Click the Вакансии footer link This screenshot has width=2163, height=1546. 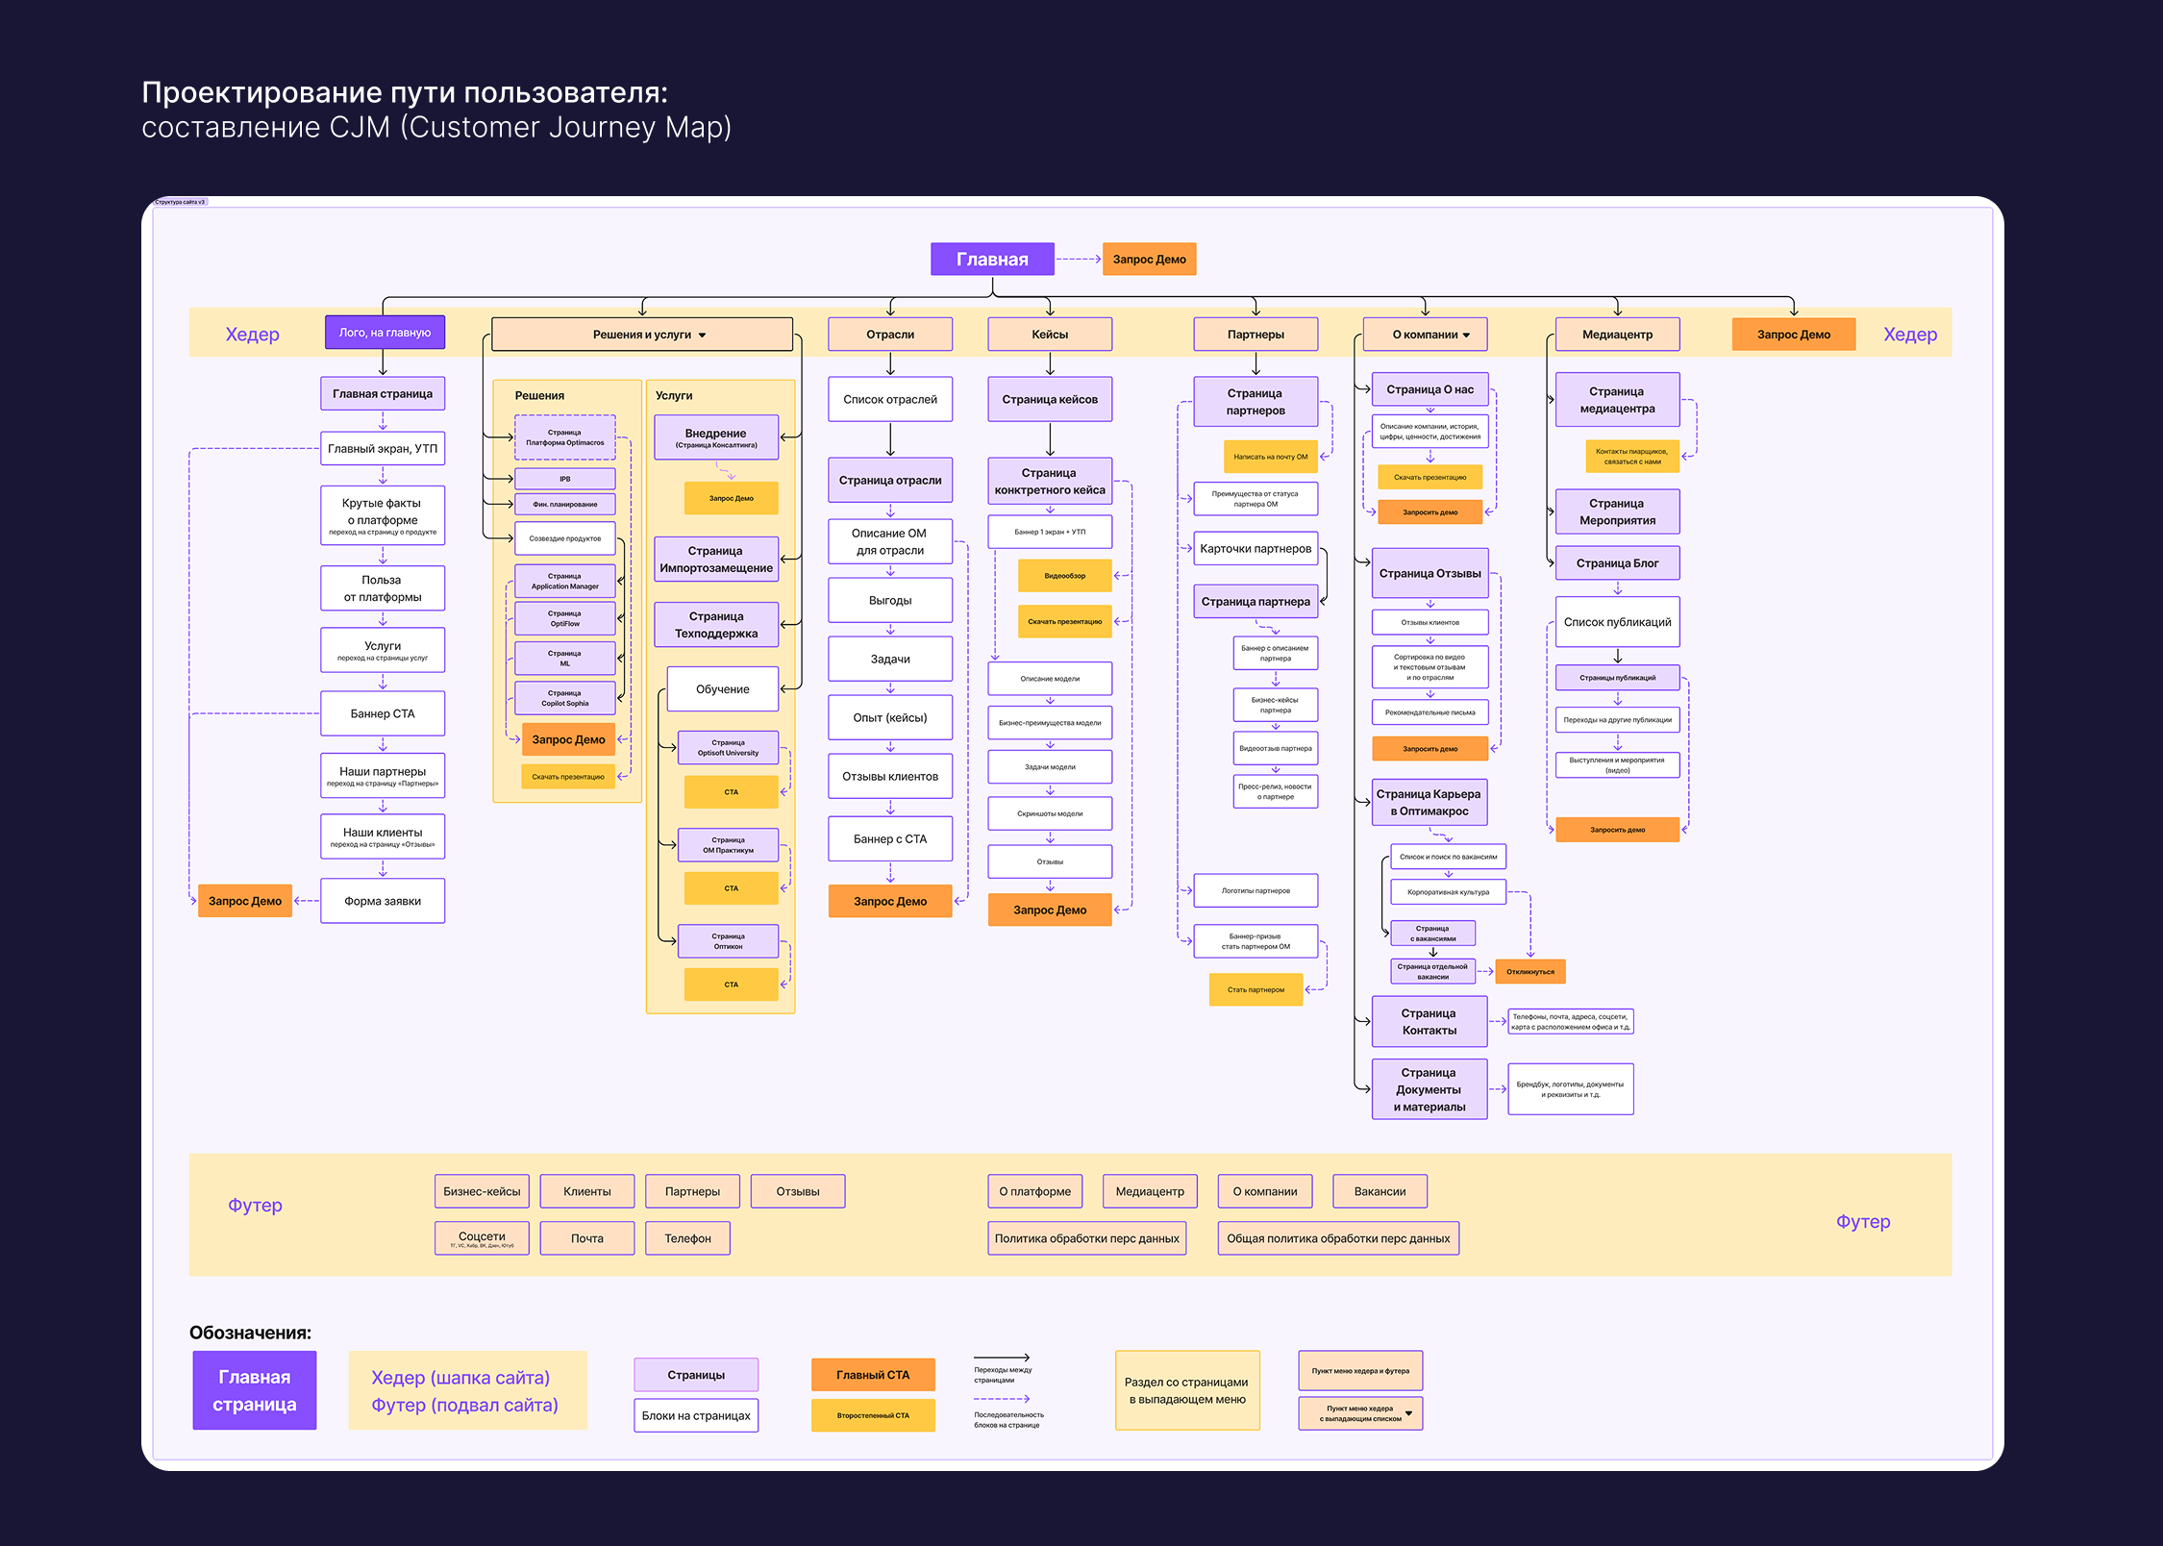pos(1380,1191)
